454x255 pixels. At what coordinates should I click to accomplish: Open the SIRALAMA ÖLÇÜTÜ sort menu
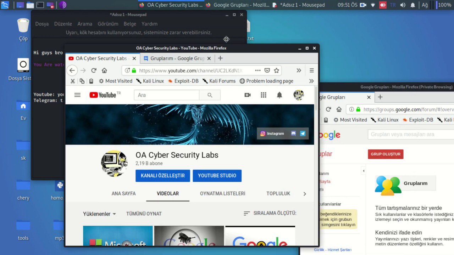pos(270,213)
